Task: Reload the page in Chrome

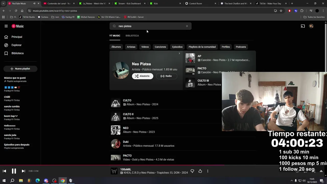Action: [x=16, y=11]
